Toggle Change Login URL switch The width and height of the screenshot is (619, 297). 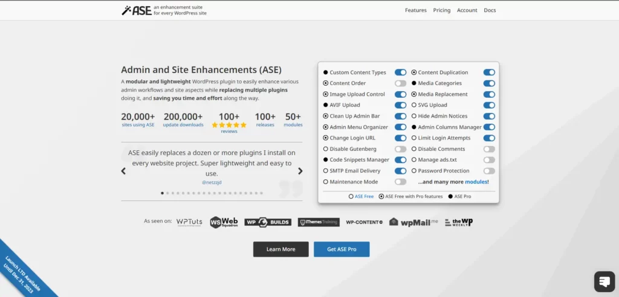[x=400, y=138]
